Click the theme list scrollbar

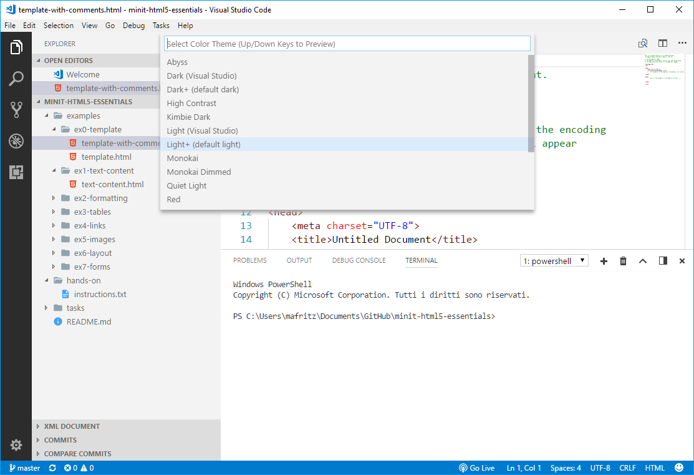point(531,103)
